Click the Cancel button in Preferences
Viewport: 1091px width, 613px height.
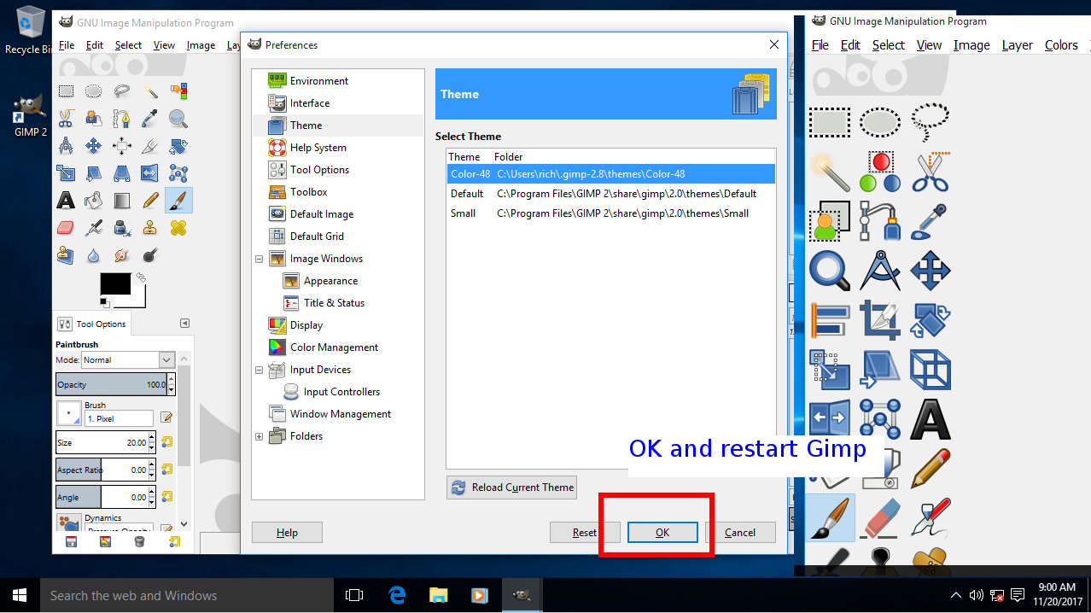[740, 533]
